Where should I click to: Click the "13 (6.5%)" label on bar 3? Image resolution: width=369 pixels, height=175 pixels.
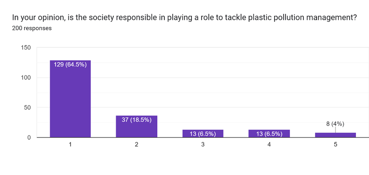pos(203,134)
